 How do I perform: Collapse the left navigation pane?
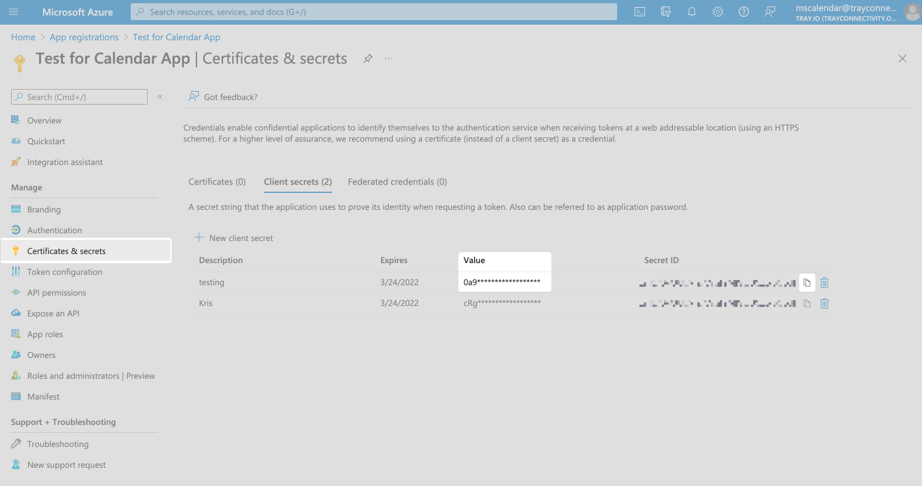(160, 96)
